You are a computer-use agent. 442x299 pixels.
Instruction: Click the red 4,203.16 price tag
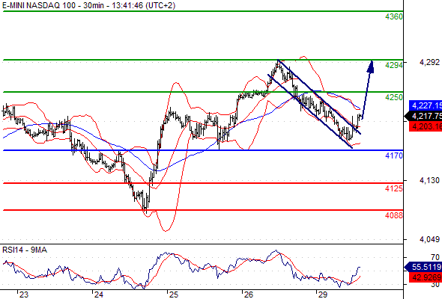click(426, 126)
